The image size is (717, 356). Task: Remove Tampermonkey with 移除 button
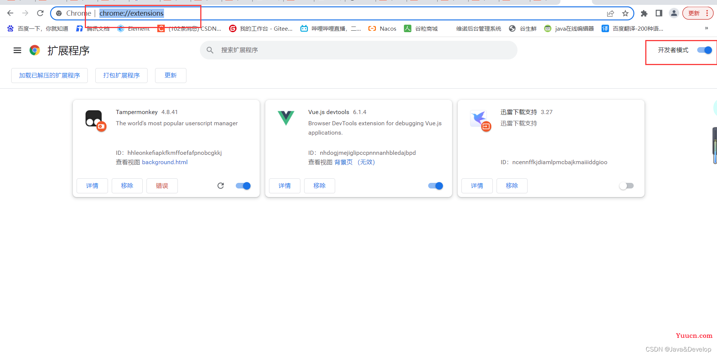127,186
